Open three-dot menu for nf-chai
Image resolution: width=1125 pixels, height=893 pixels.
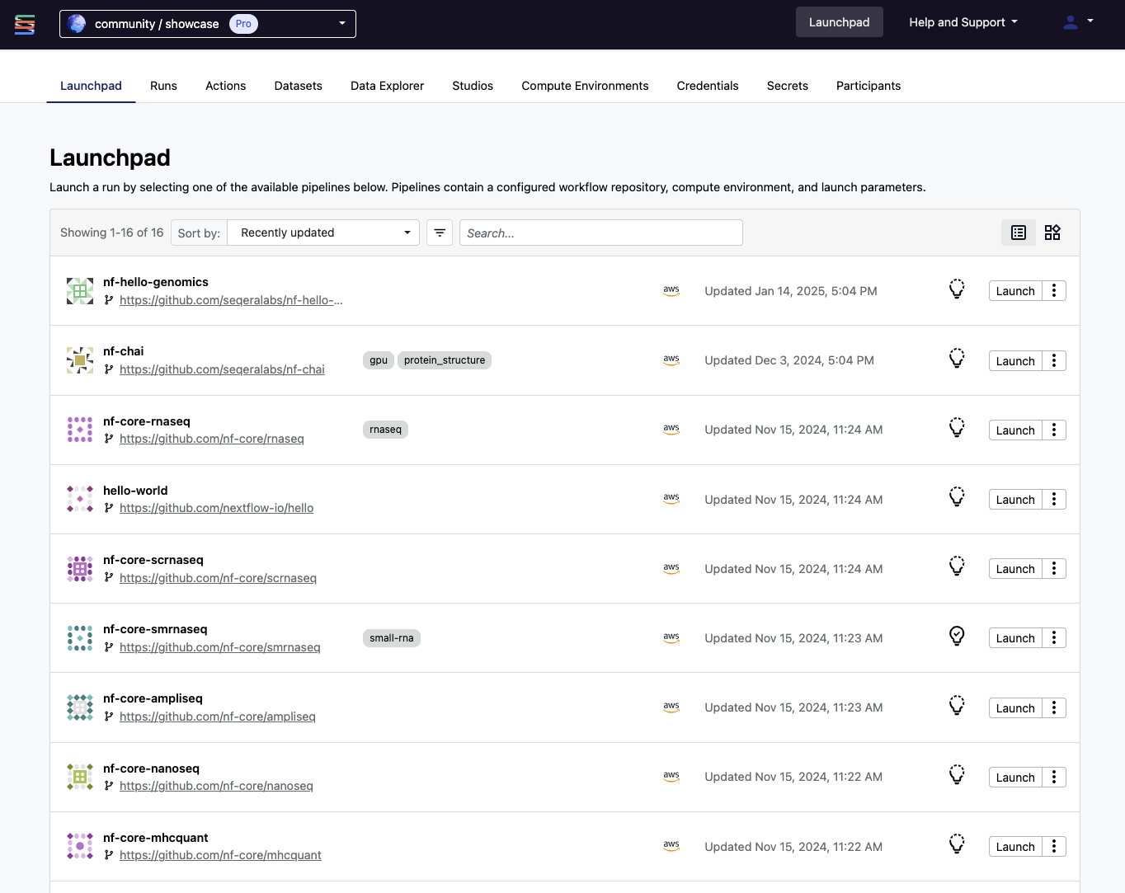[1053, 360]
